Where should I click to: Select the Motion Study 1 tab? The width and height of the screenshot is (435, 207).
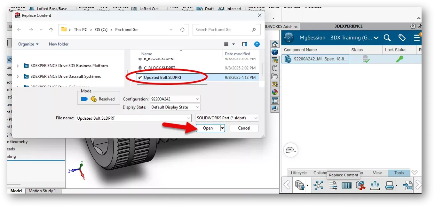[42, 191]
